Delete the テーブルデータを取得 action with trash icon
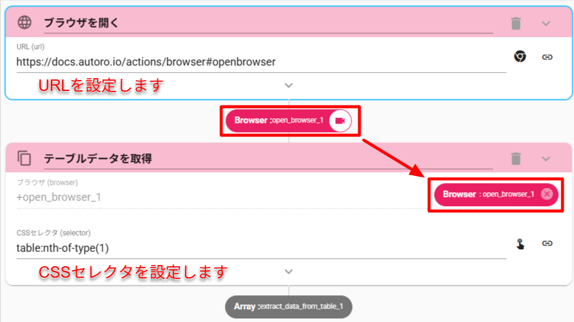 click(516, 159)
